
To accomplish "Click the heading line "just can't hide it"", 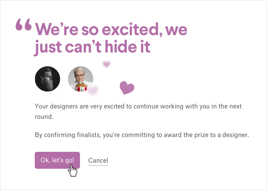I will point(92,47).
